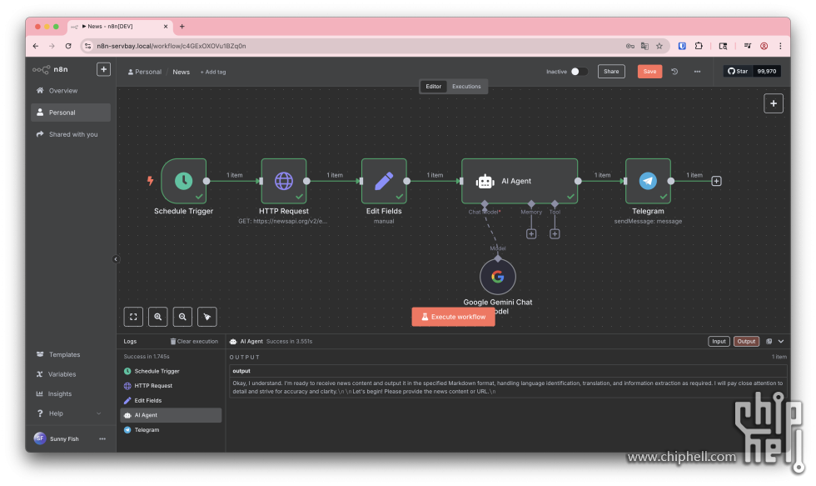Open the AI Agent robot node
This screenshot has height=486, width=816.
coord(520,181)
